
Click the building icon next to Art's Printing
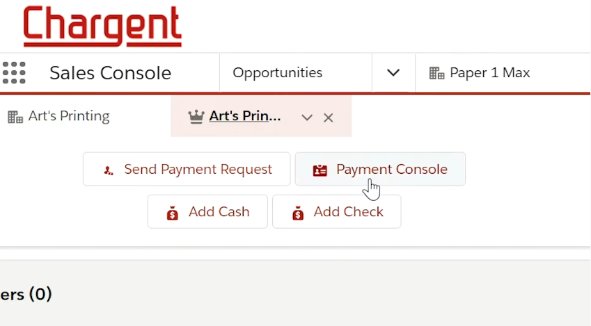(15, 117)
